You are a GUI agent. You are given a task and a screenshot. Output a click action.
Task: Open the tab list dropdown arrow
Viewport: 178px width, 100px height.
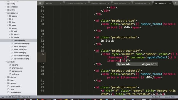(175, 3)
